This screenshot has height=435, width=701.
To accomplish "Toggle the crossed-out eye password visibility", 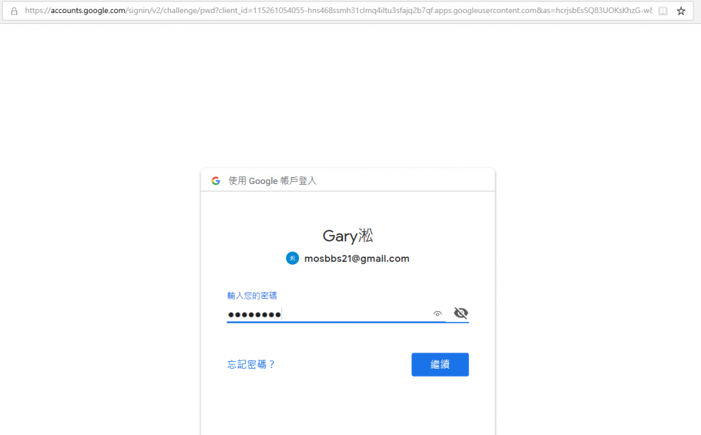I will tap(461, 313).
